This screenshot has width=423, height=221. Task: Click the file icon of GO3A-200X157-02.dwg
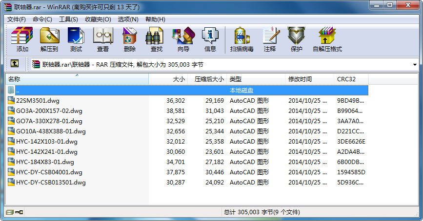coord(11,110)
